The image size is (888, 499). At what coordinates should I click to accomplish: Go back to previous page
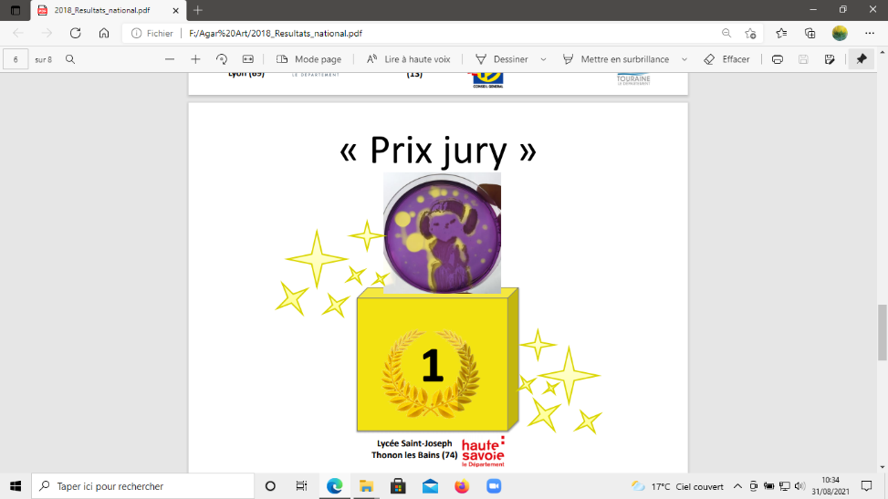point(18,34)
